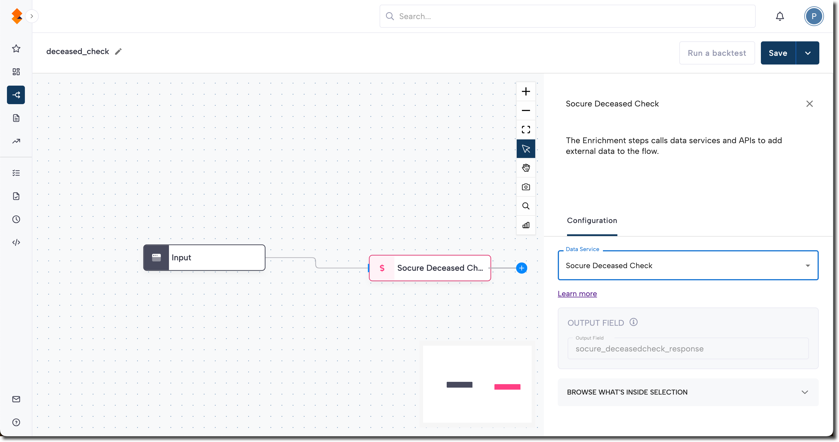Take a canvas snapshot with camera icon
Viewport: 839px width, 442px height.
pyautogui.click(x=526, y=187)
